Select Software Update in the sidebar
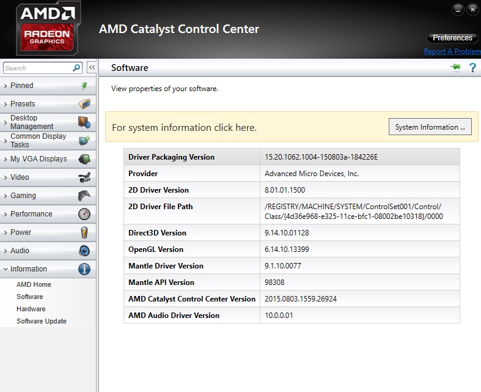The width and height of the screenshot is (481, 392). click(x=42, y=321)
